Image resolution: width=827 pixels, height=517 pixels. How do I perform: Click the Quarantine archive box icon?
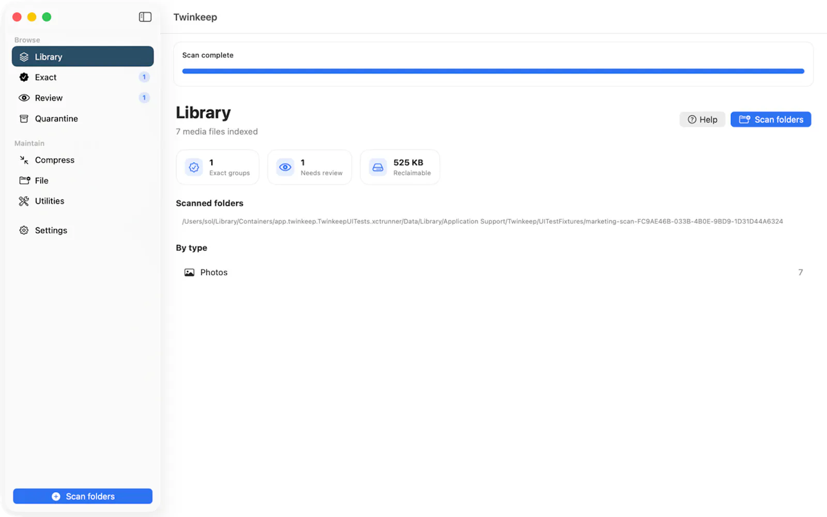(x=24, y=118)
